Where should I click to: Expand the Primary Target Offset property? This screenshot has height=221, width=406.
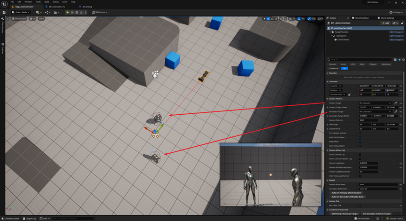pyautogui.click(x=328, y=107)
